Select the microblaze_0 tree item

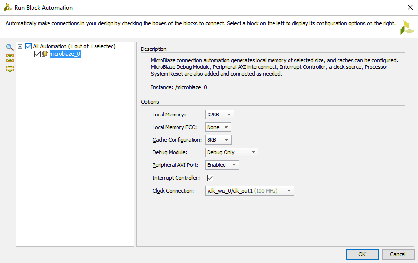tap(65, 54)
